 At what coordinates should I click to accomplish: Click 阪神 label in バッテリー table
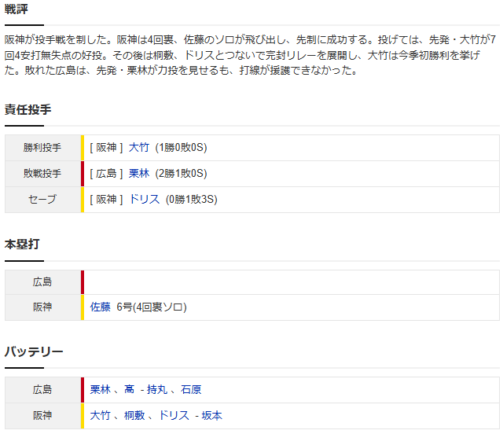pyautogui.click(x=42, y=416)
